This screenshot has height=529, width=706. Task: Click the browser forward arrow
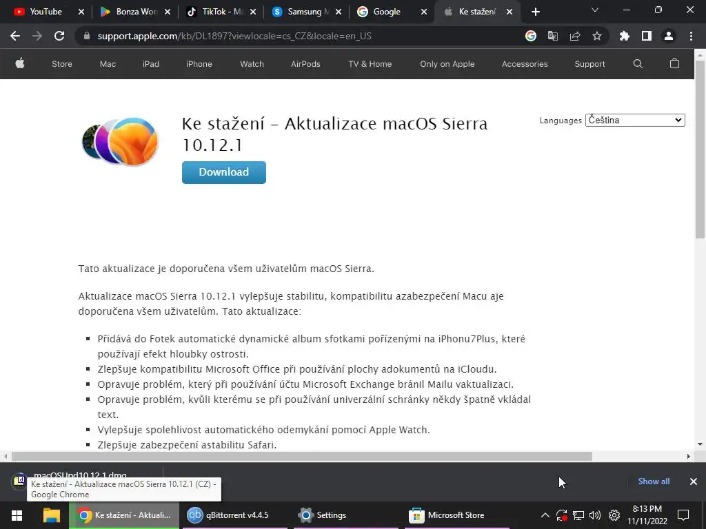[37, 36]
